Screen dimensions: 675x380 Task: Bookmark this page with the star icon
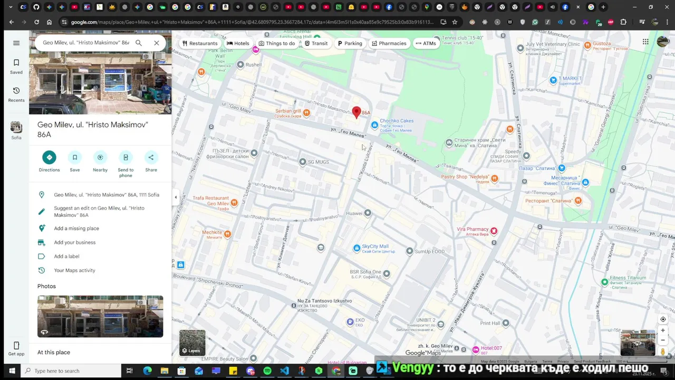tap(455, 22)
